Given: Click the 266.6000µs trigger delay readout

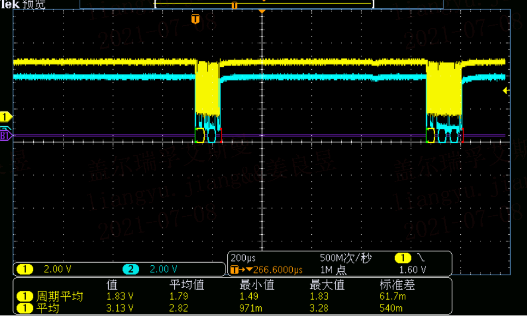Looking at the screenshot, I should pyautogui.click(x=277, y=270).
